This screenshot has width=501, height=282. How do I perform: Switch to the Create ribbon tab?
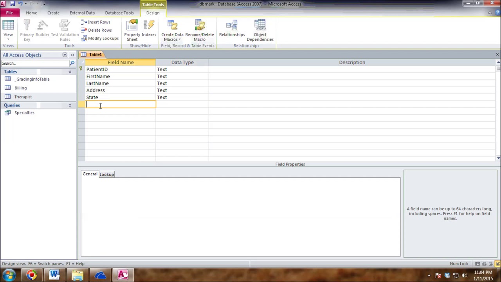(x=53, y=13)
